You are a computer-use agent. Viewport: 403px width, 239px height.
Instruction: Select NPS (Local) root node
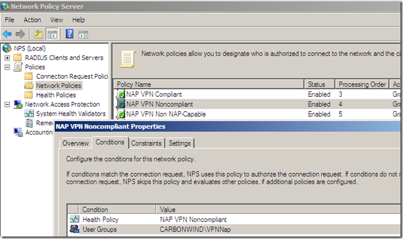(30, 48)
